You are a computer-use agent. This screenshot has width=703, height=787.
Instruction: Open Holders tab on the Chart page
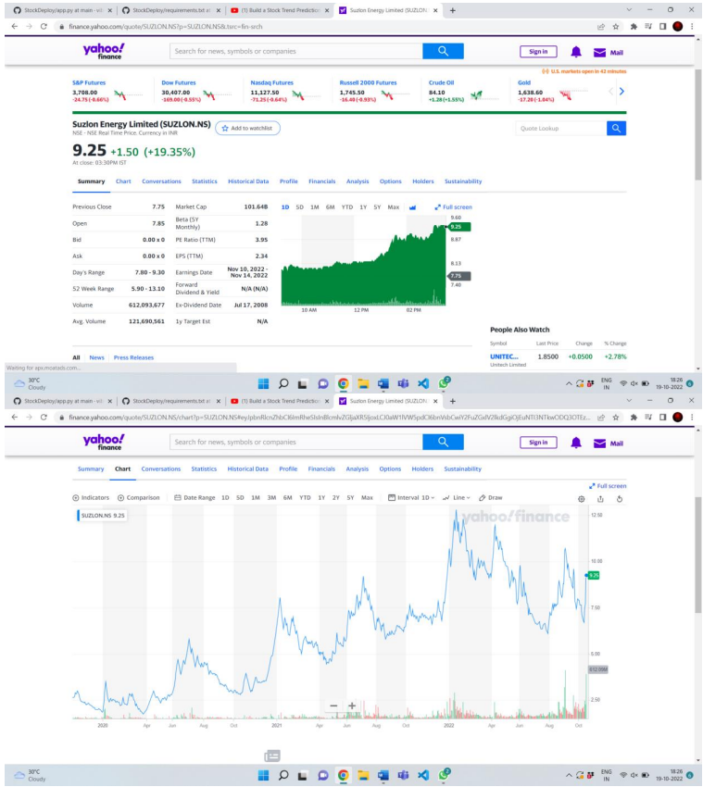(422, 469)
